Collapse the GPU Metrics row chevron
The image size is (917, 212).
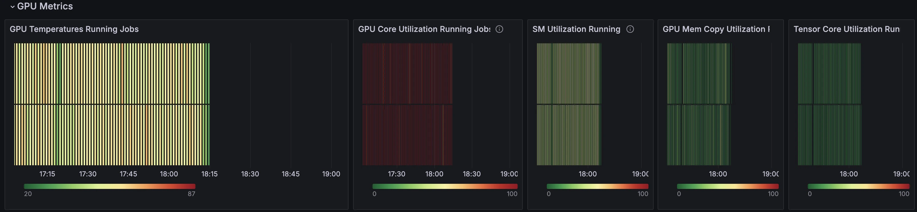(x=13, y=6)
